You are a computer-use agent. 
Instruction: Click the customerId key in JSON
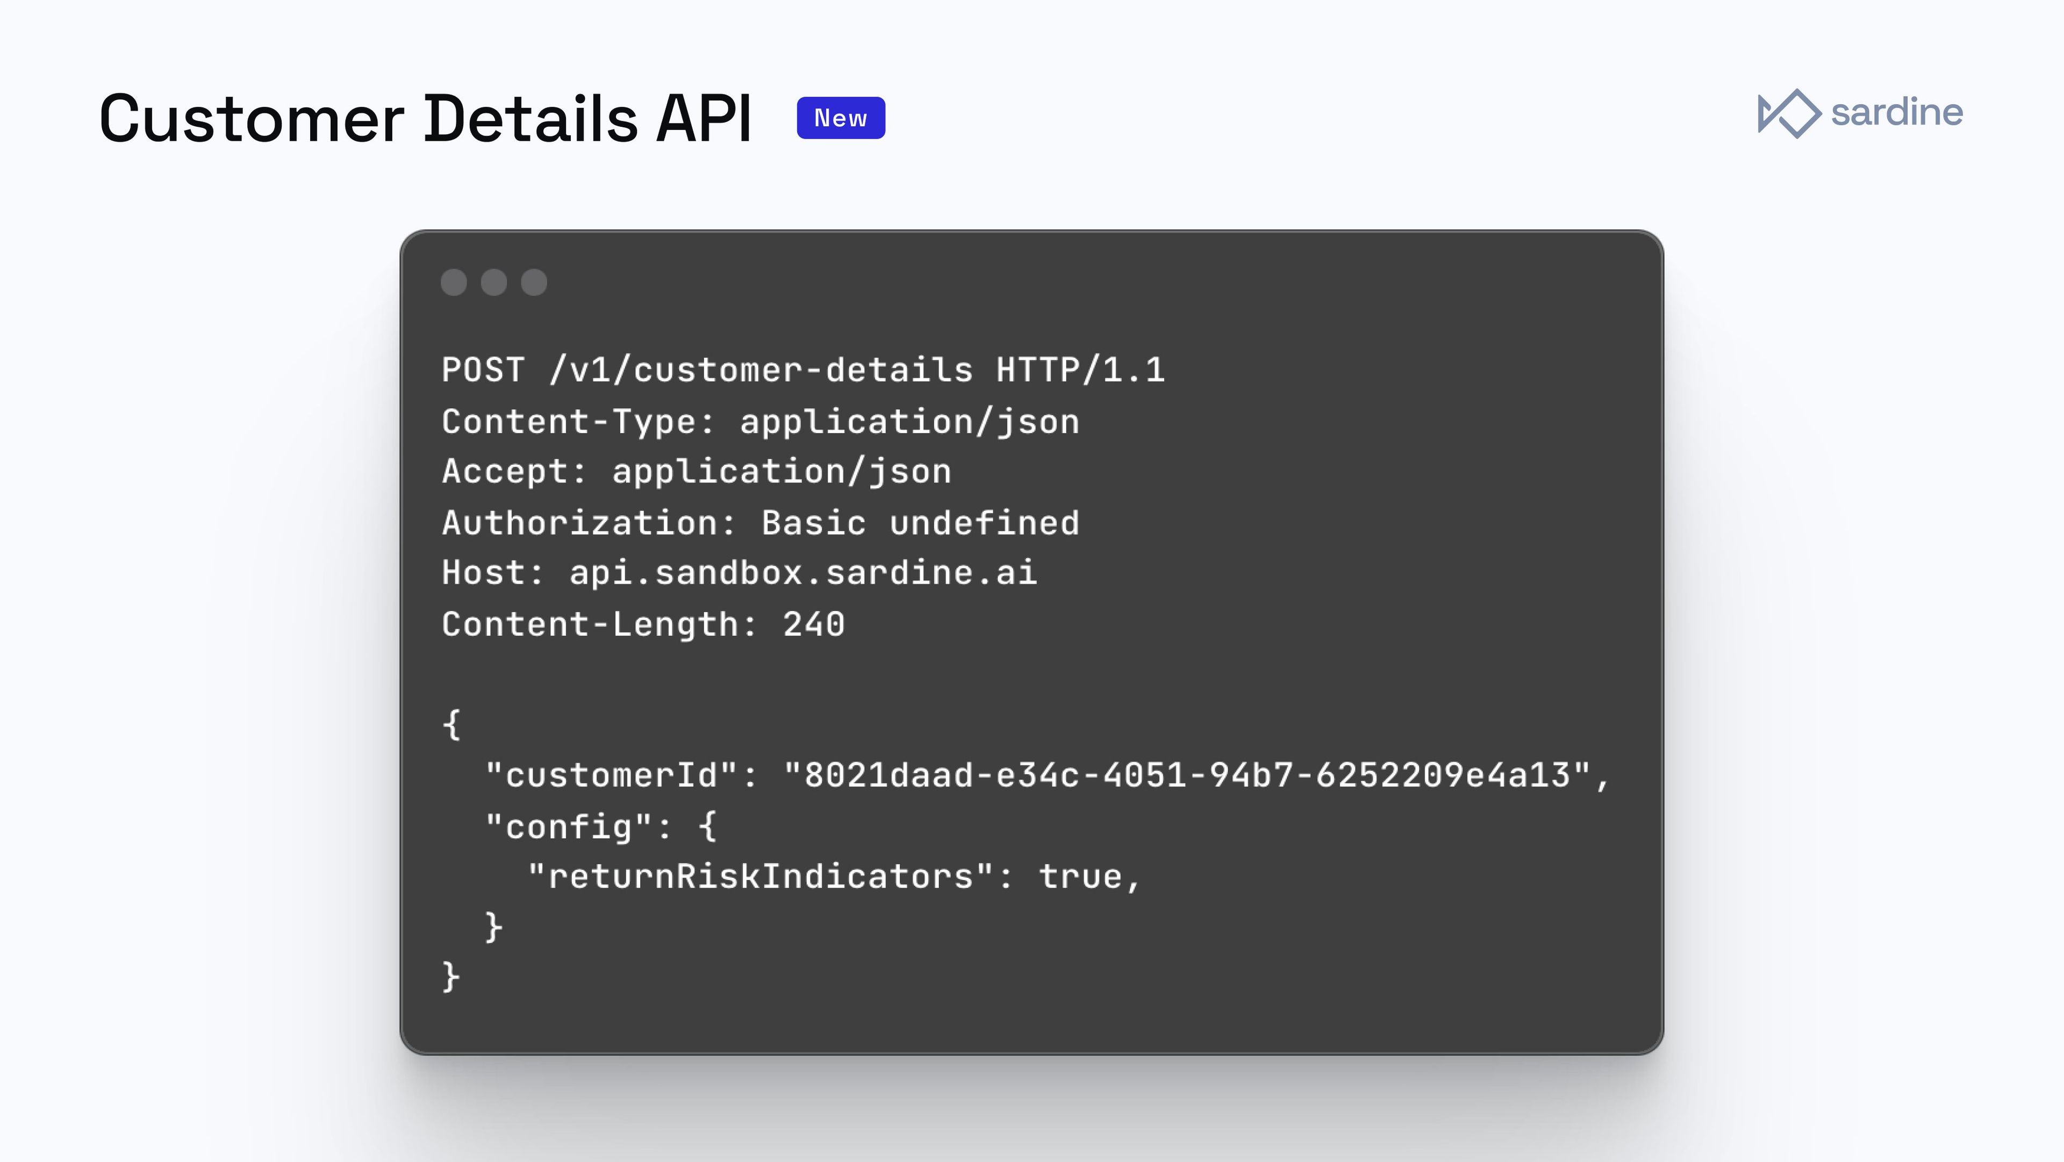(611, 775)
